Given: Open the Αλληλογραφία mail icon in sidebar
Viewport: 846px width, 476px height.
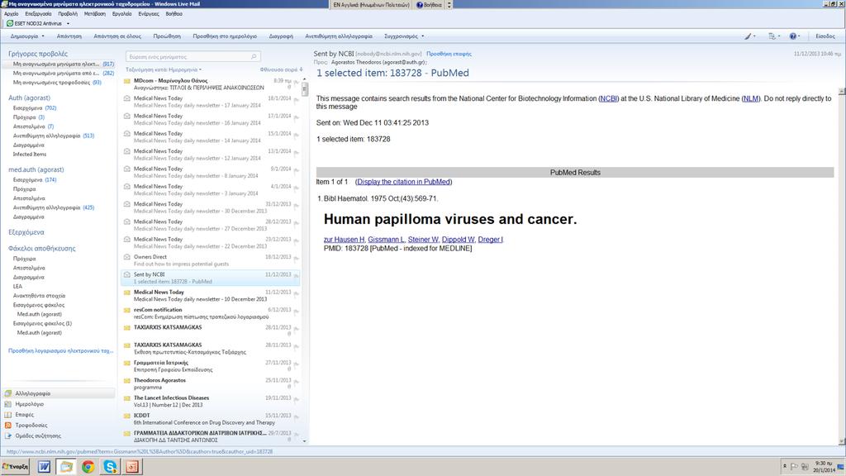Looking at the screenshot, I should point(8,393).
